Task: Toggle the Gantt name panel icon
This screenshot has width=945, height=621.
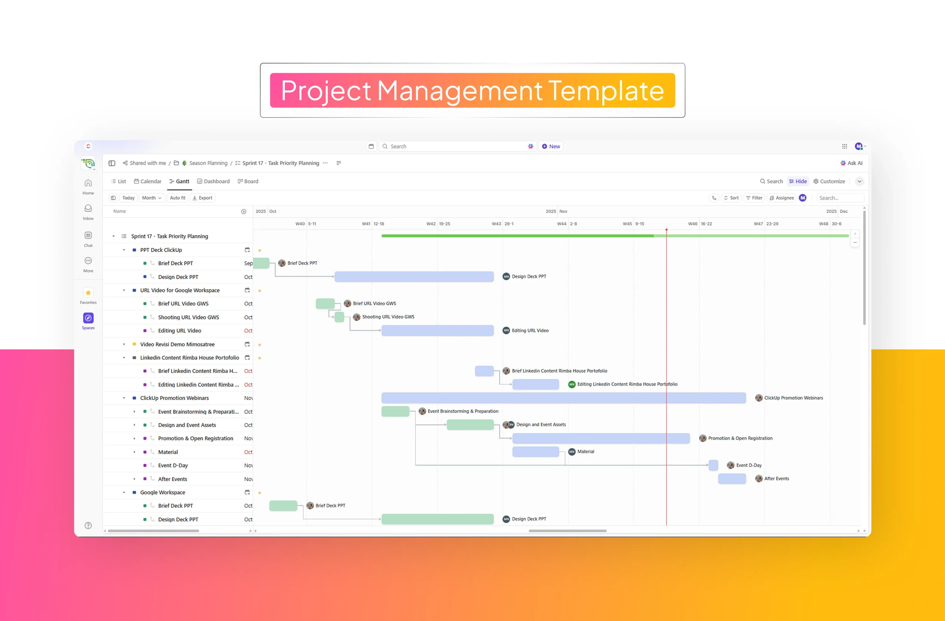Action: point(113,198)
